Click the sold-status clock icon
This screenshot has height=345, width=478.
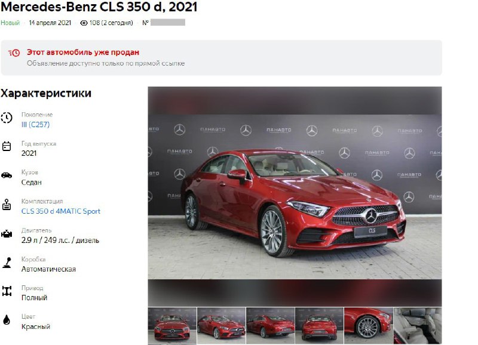[x=14, y=53]
